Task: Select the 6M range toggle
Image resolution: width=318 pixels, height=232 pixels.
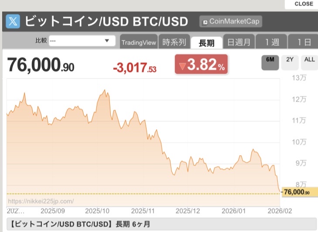Action: 270,60
